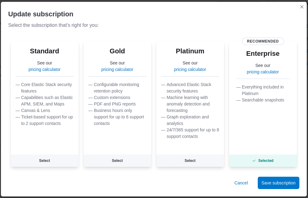Click the Standard card heading
The height and width of the screenshot is (198, 308).
pos(44,51)
